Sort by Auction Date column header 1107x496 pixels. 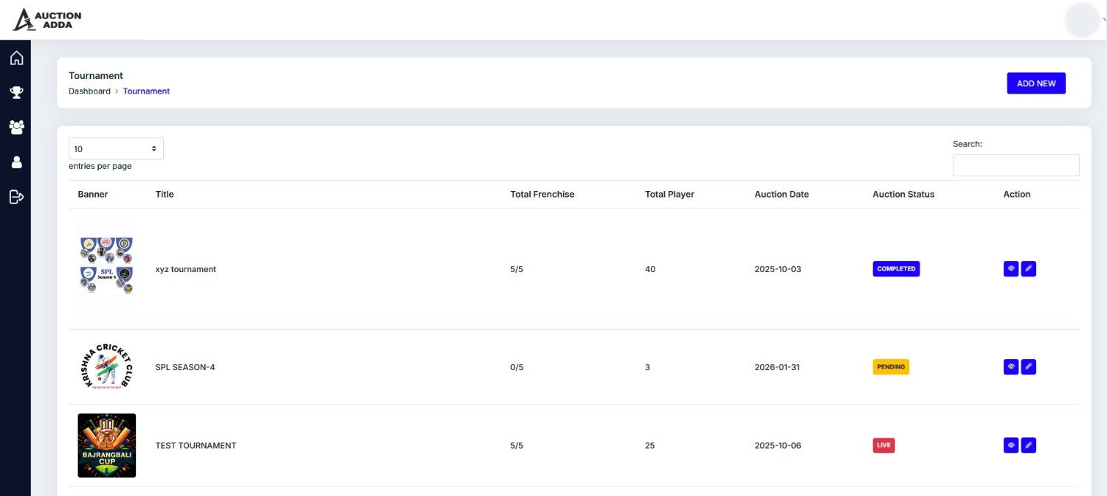coord(781,195)
